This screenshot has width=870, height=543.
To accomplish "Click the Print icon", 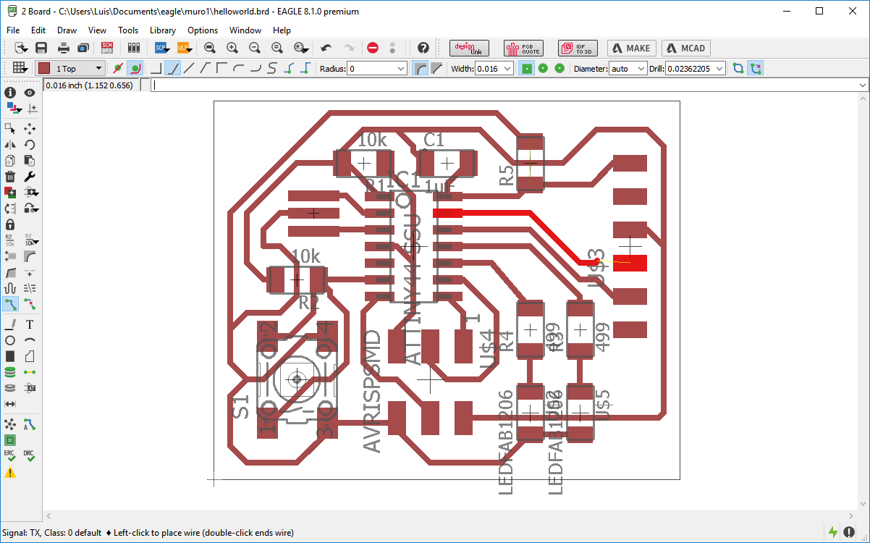I will (64, 48).
